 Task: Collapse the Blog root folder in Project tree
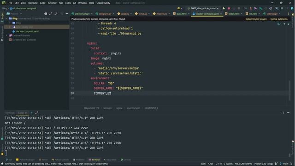click(x=6, y=18)
